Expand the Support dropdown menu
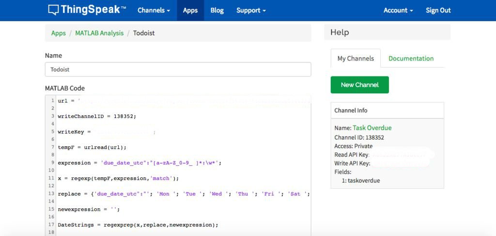 251,10
